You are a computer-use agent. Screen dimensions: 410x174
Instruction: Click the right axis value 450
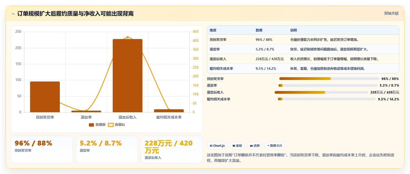click(196, 32)
